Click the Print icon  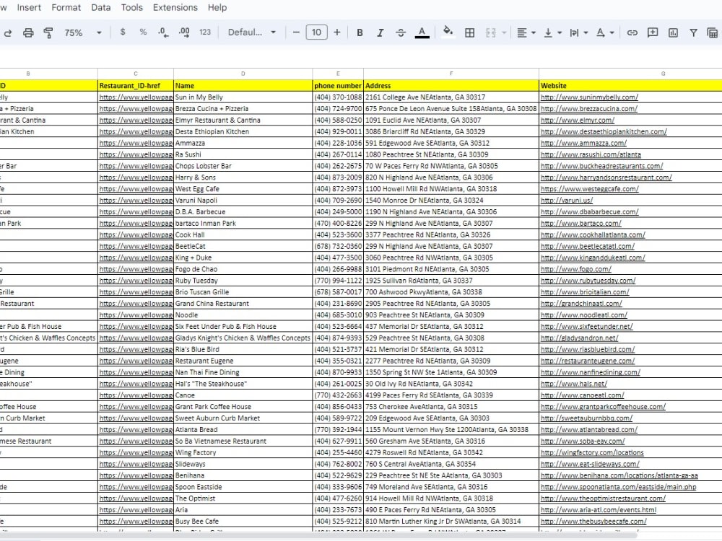tap(28, 32)
